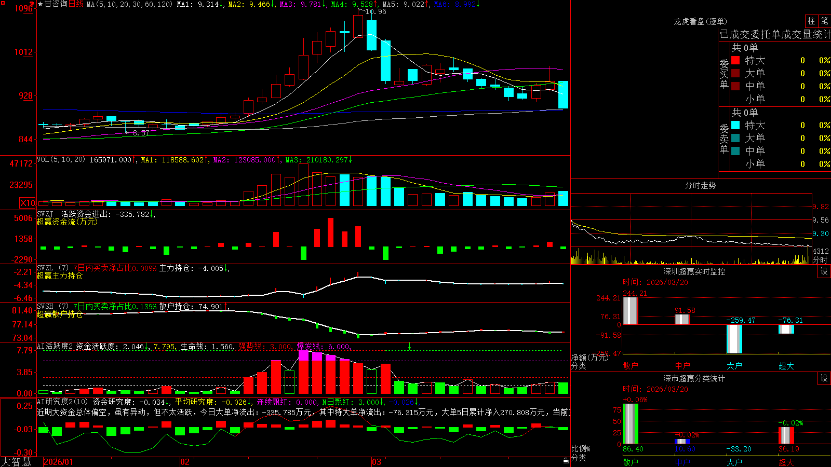
Task: Select the SVSH (7) indicator label
Action: [x=52, y=306]
